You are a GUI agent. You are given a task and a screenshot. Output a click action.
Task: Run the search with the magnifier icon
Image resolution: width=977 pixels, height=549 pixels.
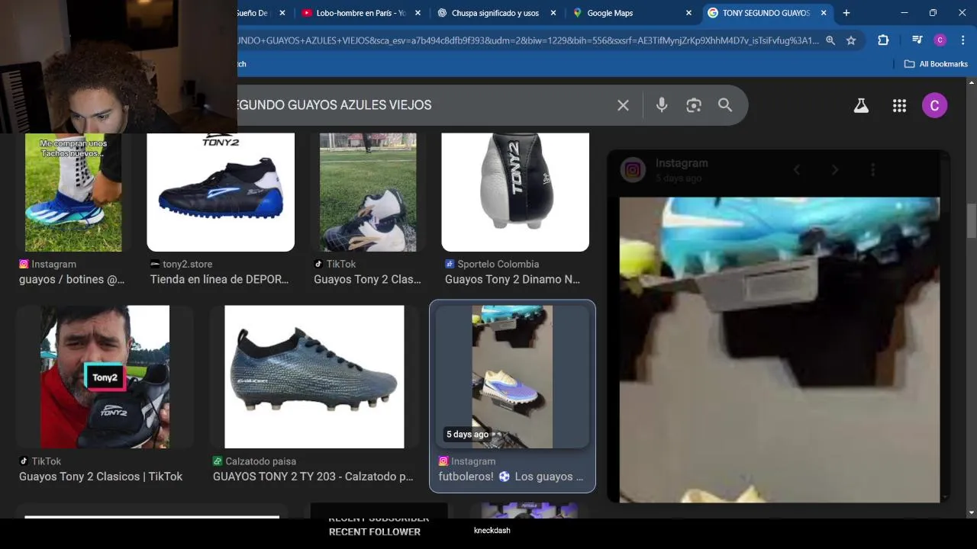pyautogui.click(x=725, y=105)
